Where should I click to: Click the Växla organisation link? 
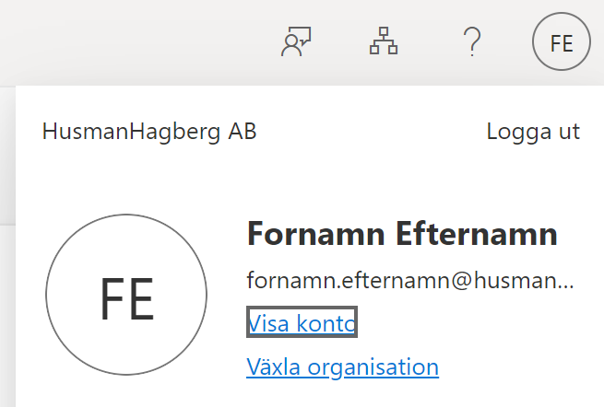(x=342, y=367)
